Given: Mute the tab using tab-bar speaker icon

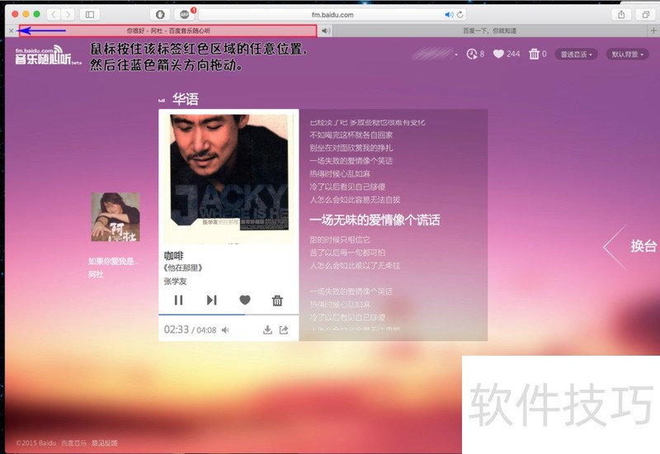Looking at the screenshot, I should coord(325,31).
